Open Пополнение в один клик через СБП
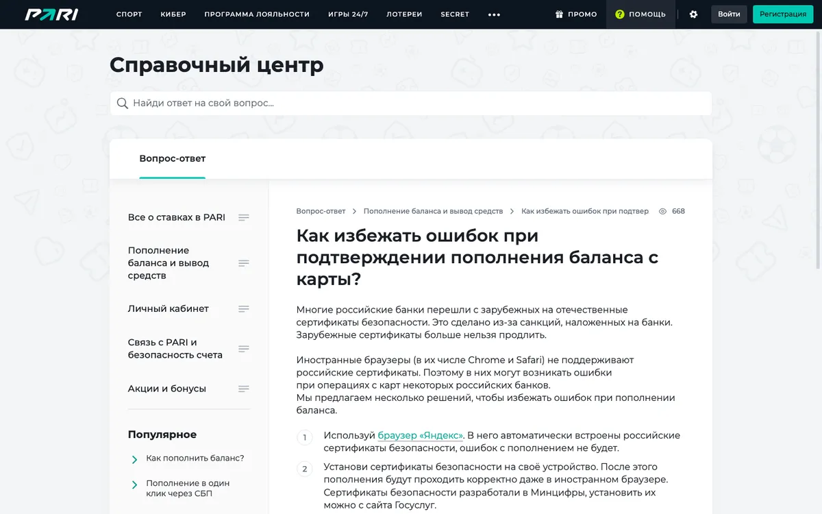 pos(188,489)
